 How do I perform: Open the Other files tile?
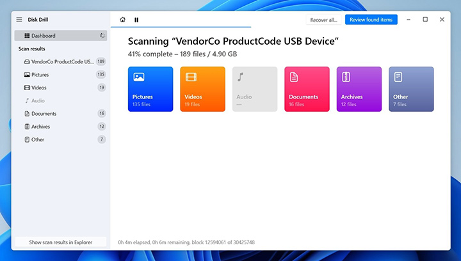pyautogui.click(x=411, y=89)
